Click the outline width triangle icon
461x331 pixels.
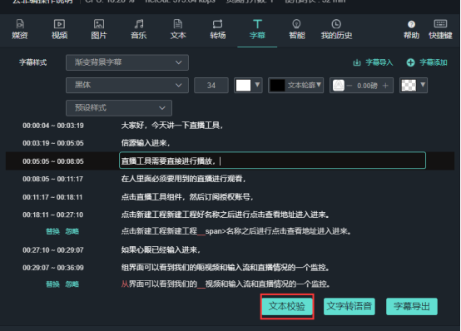[x=339, y=86]
